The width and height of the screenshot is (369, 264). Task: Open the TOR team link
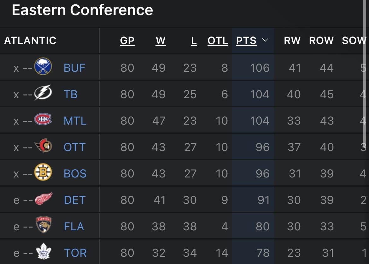75,253
